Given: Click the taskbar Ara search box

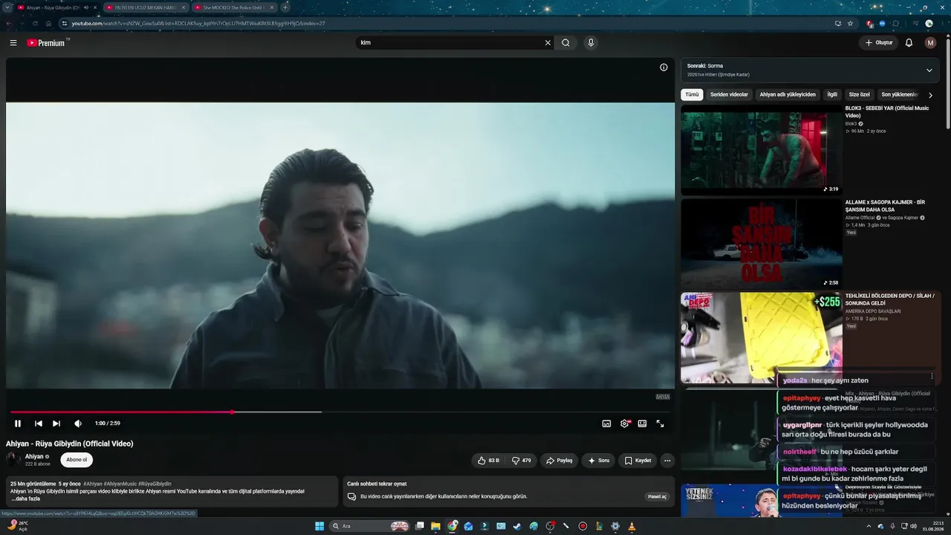Looking at the screenshot, I should click(x=369, y=526).
